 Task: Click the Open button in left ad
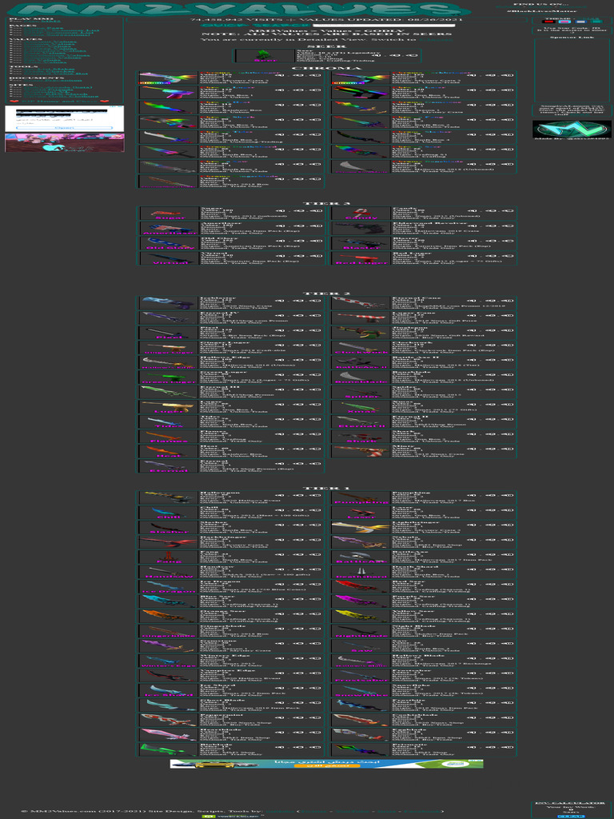[x=64, y=127]
